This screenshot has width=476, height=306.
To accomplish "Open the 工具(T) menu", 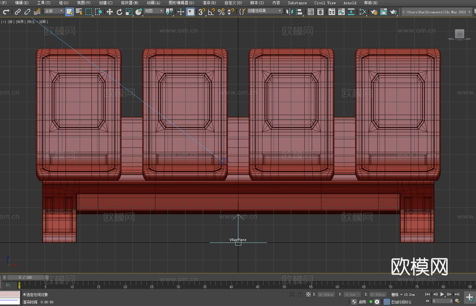I will pos(44,3).
